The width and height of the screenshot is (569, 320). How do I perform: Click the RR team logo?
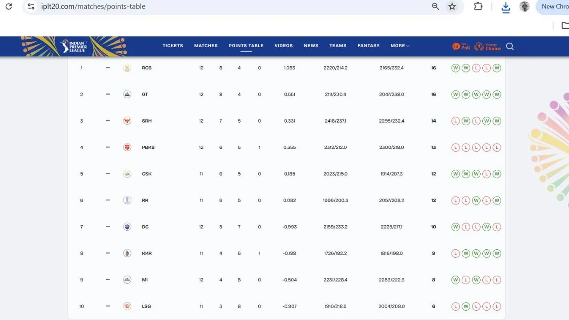pos(127,200)
